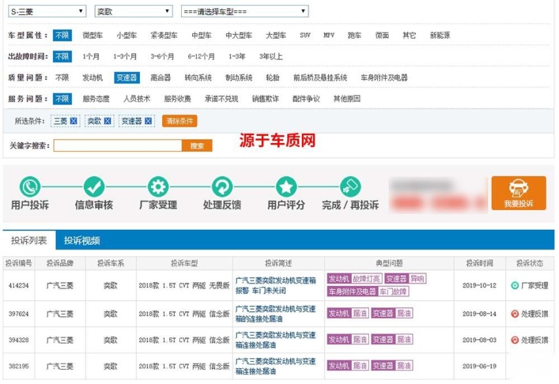Select 发动机 quality issue filter

click(93, 77)
